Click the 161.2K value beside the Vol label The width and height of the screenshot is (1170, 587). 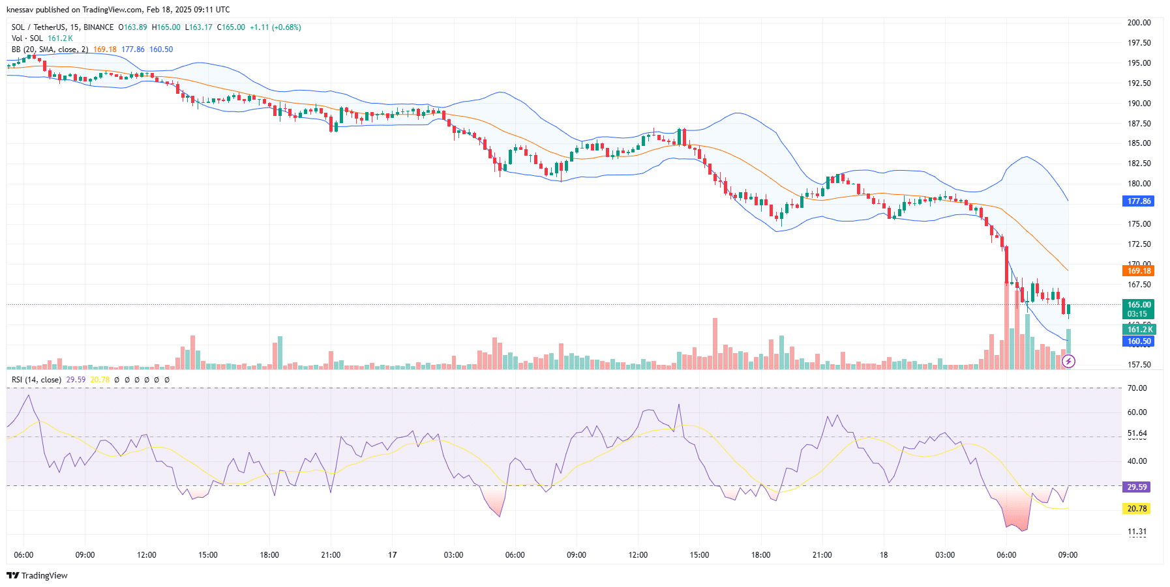pos(60,38)
